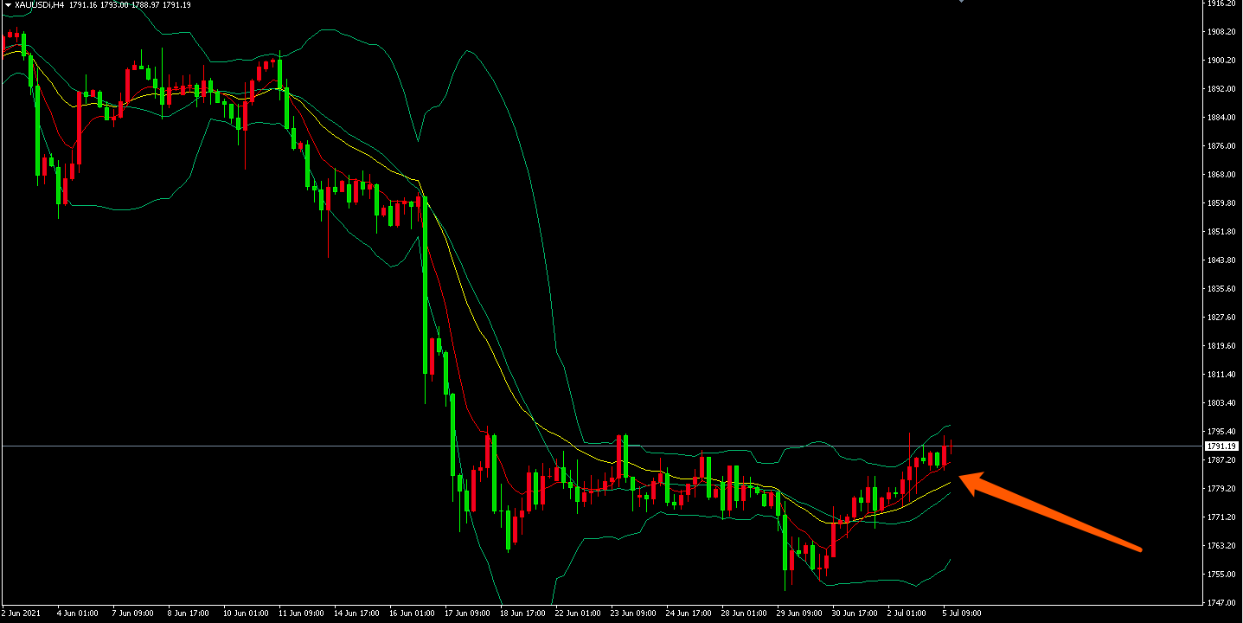Click the current price label 1791.19 on price axis

(x=1222, y=446)
